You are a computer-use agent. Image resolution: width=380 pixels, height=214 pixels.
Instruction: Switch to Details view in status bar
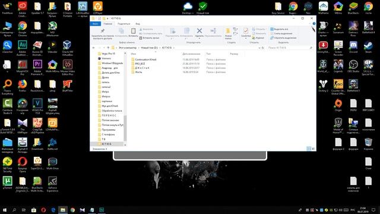pyautogui.click(x=309, y=149)
